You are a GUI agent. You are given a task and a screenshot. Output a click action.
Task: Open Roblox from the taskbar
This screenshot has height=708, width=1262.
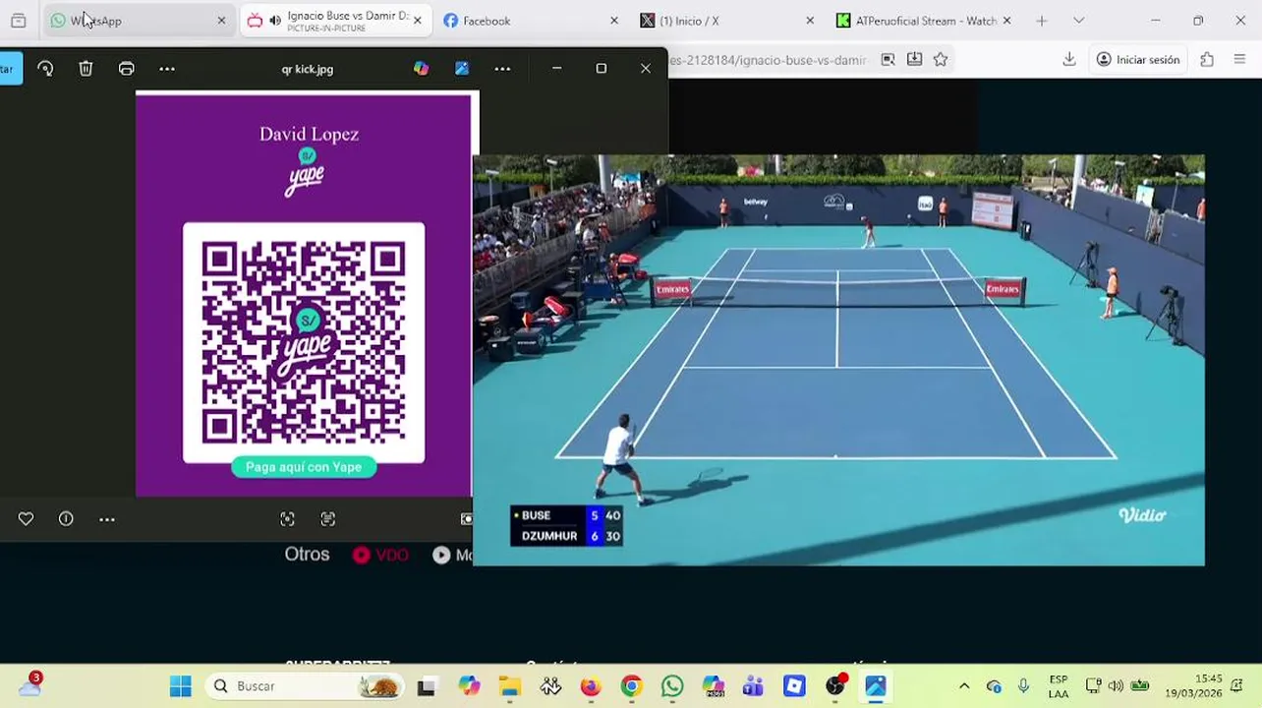click(794, 686)
